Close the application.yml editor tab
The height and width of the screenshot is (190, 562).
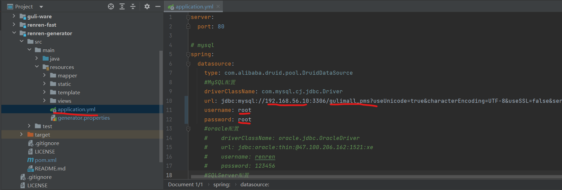[x=218, y=6]
